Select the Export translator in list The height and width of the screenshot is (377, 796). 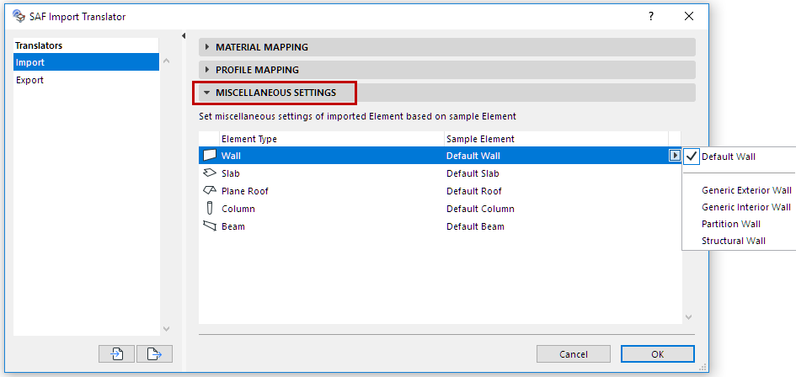coord(30,80)
